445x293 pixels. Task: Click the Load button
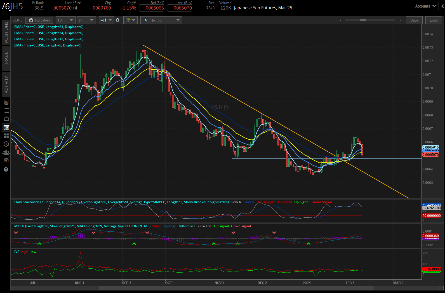434,20
